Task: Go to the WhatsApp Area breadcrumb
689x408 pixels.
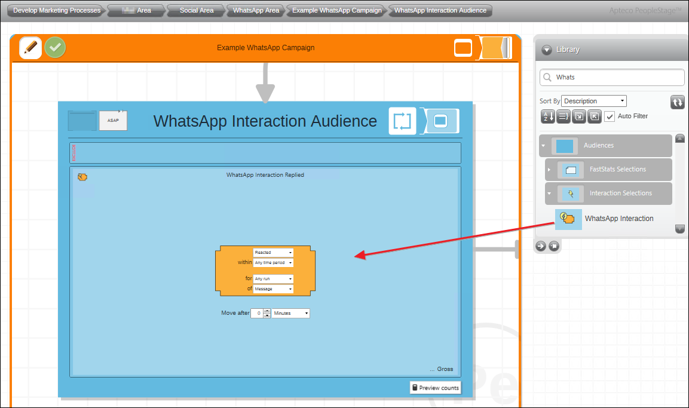Action: 256,10
